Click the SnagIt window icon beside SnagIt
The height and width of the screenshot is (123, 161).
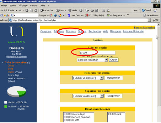tap(155, 10)
